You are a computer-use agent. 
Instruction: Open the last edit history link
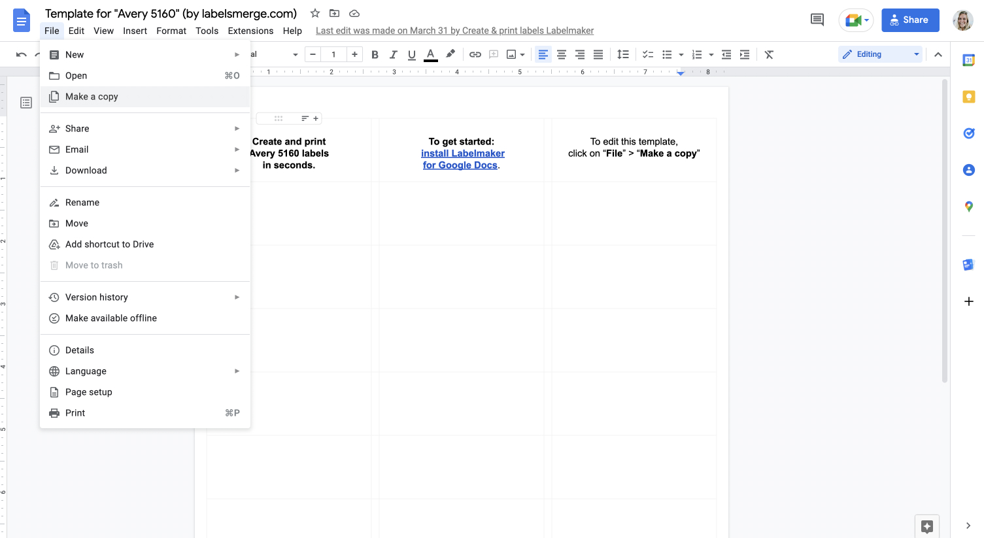(x=454, y=31)
